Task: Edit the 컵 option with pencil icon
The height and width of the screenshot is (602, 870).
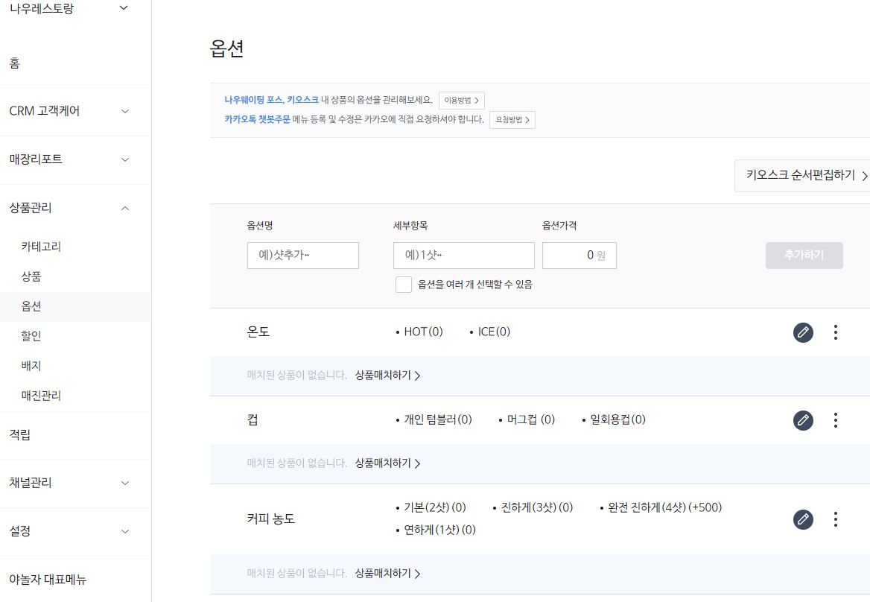Action: point(803,420)
